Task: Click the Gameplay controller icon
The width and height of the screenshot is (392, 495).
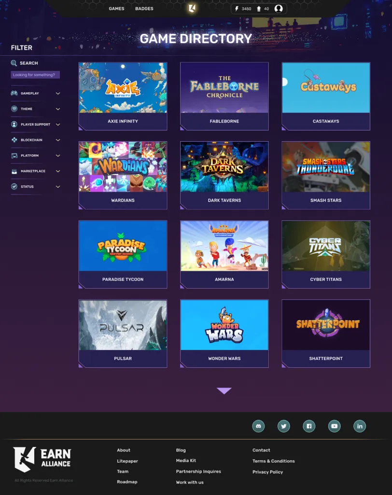Action: [x=14, y=93]
